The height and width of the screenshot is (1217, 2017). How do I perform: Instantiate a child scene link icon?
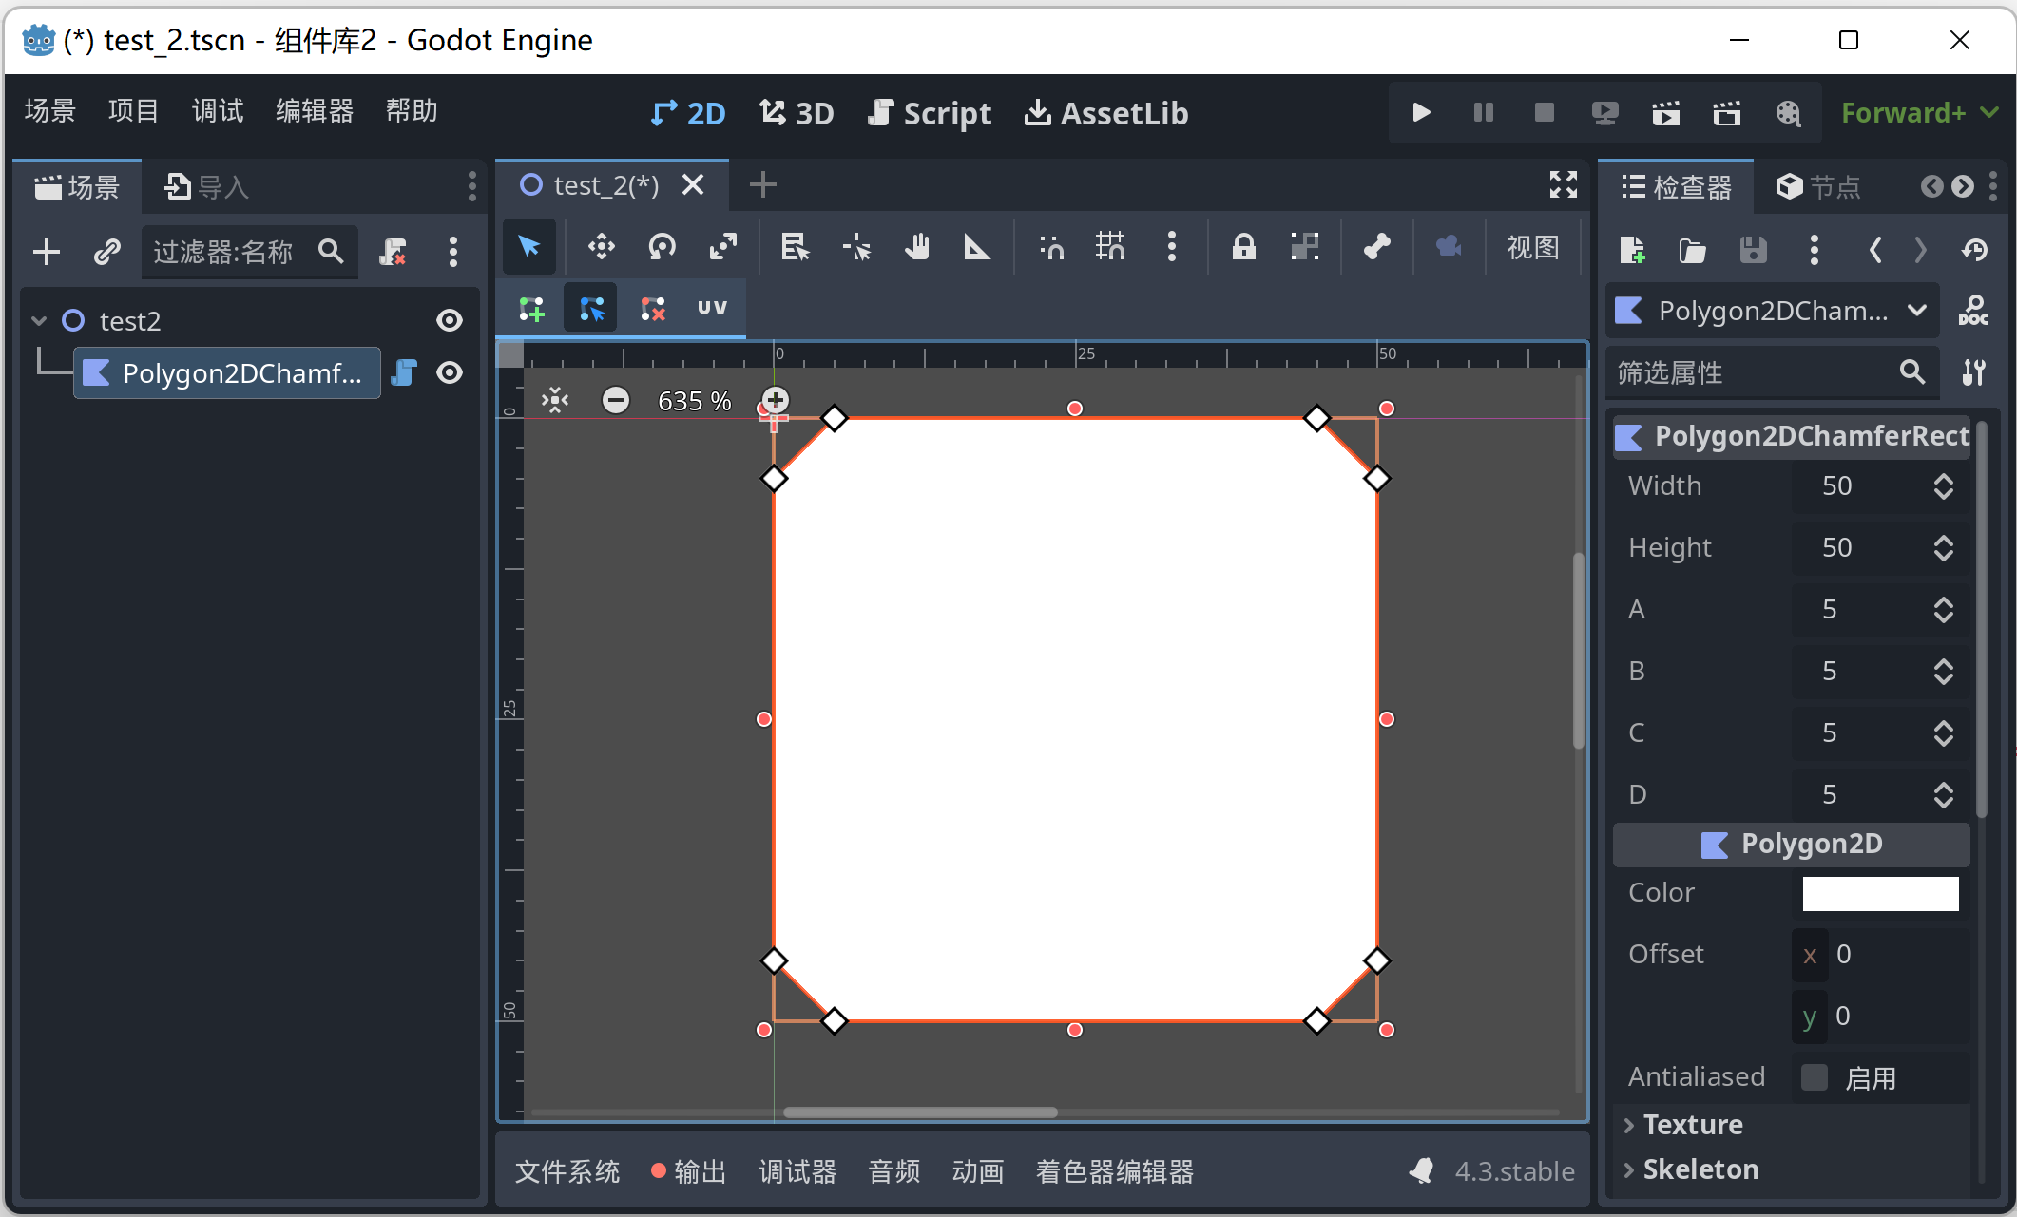106,252
